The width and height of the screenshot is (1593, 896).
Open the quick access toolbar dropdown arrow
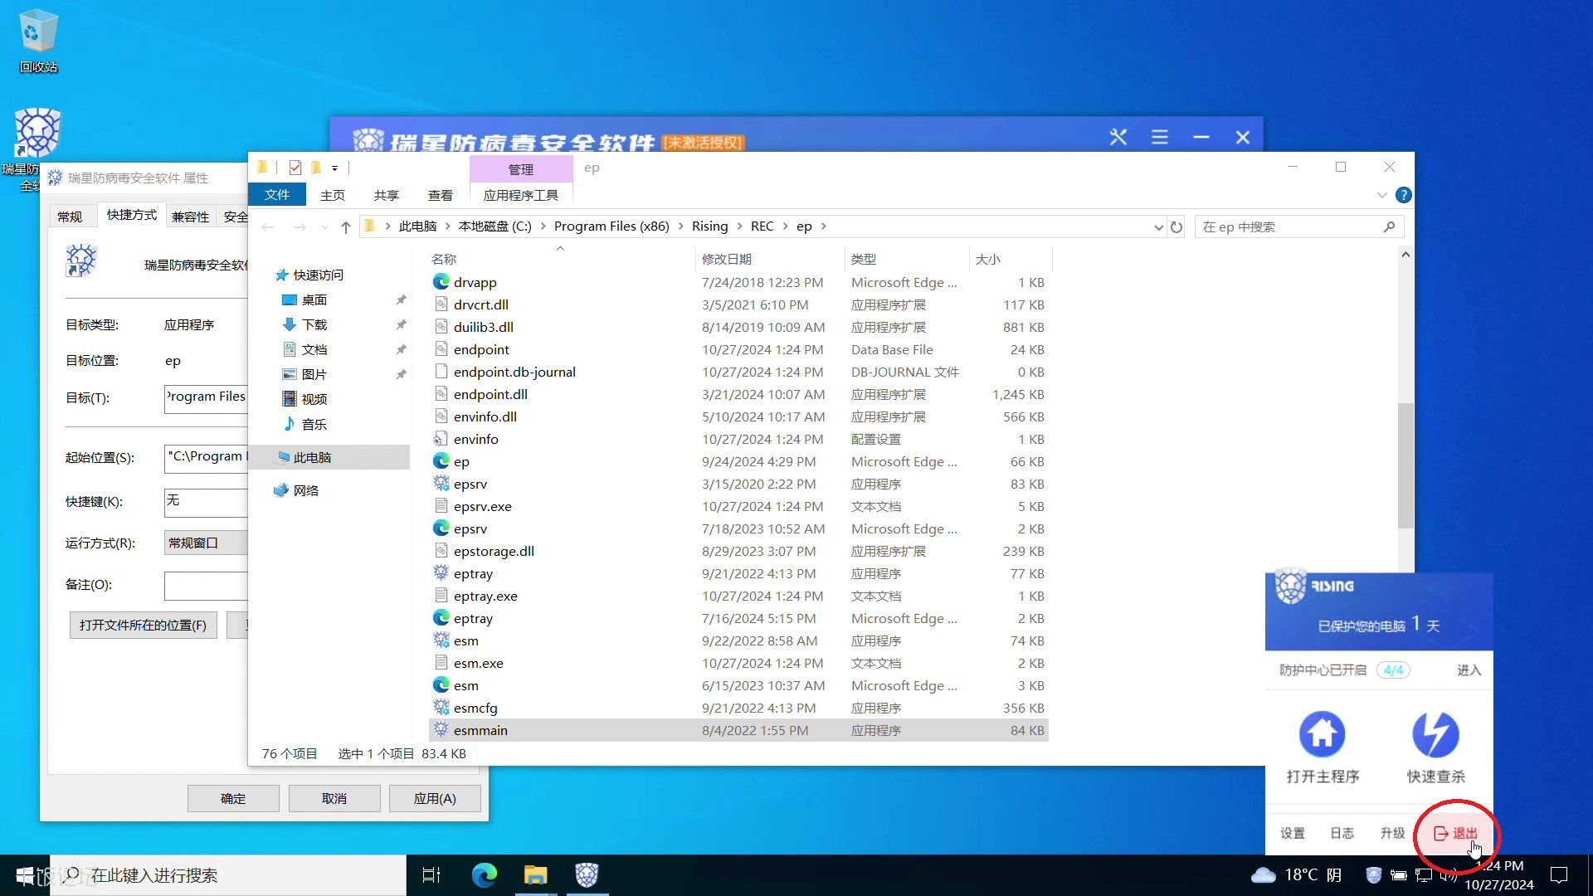(334, 168)
